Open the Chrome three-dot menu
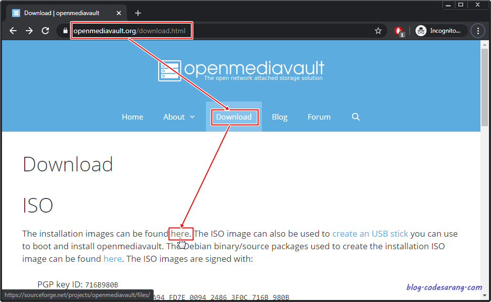 pos(478,31)
